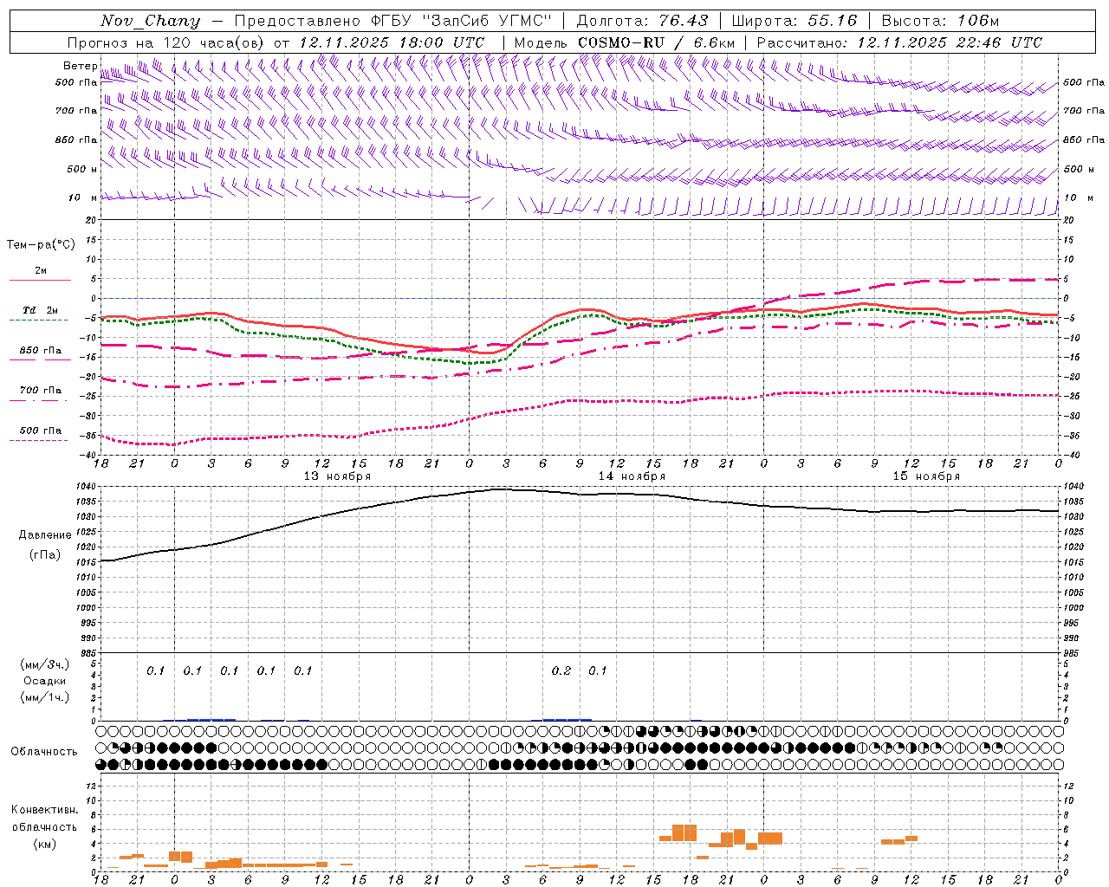This screenshot has height=887, width=1109.
Task: Select the 'Td 2м' dew point legend entry
Action: (40, 310)
